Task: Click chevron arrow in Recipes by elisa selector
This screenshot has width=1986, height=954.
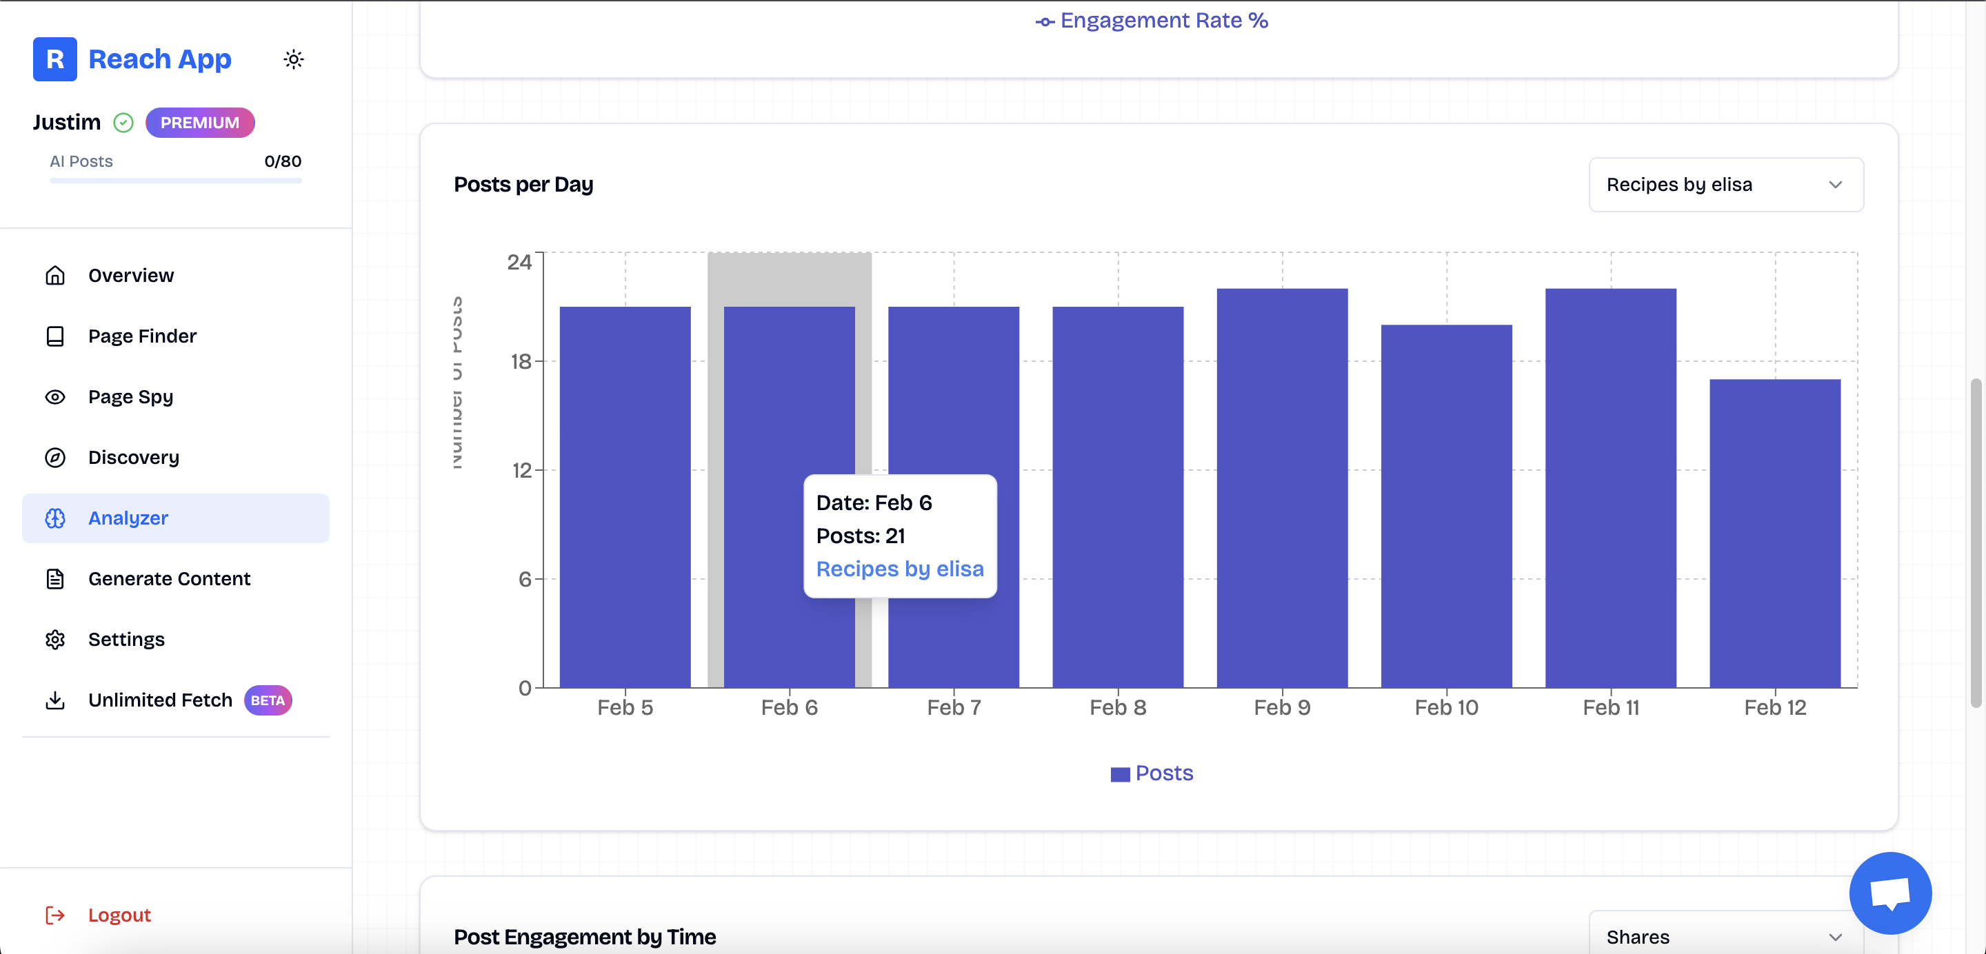Action: [x=1835, y=185]
